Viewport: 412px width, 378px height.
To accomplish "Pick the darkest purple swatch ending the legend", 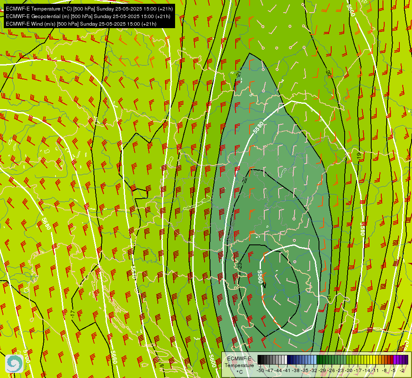I will (x=407, y=360).
